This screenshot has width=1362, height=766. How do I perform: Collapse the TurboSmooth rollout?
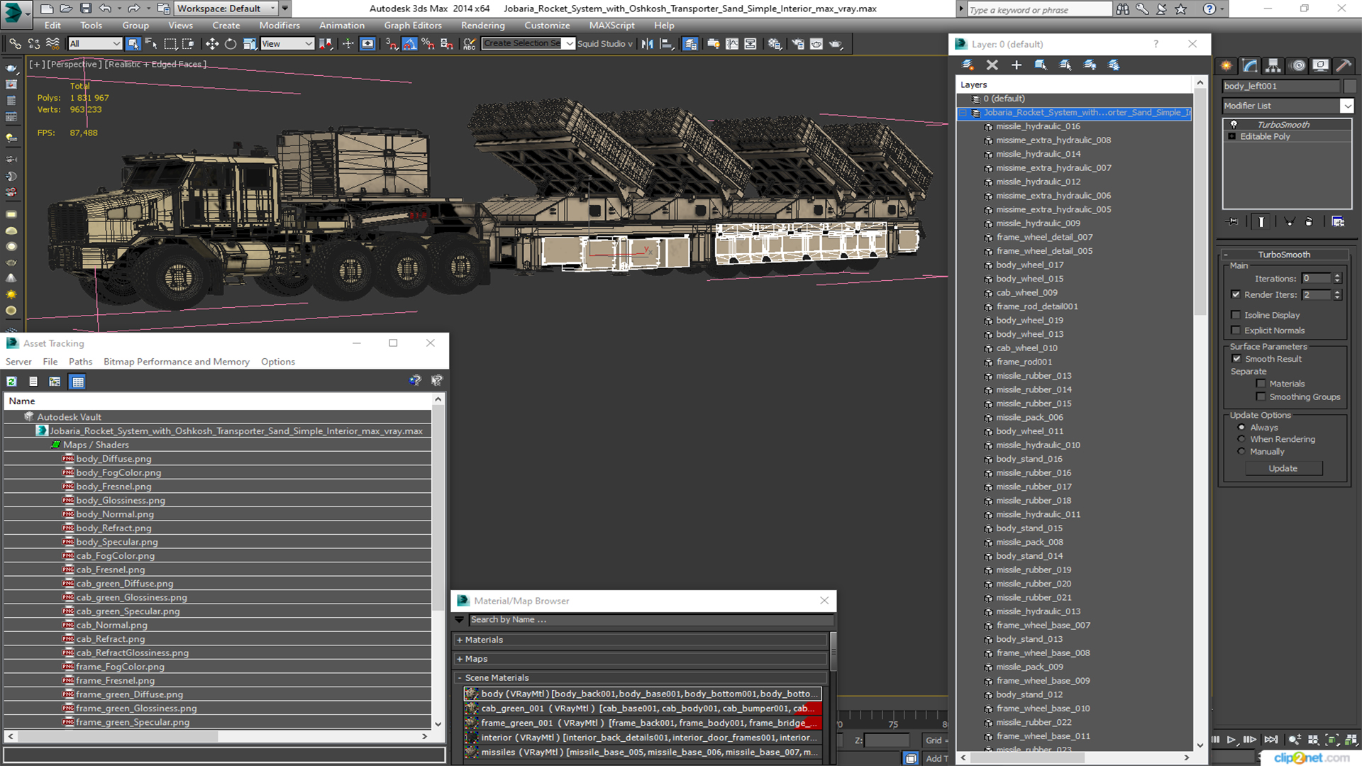click(1284, 255)
